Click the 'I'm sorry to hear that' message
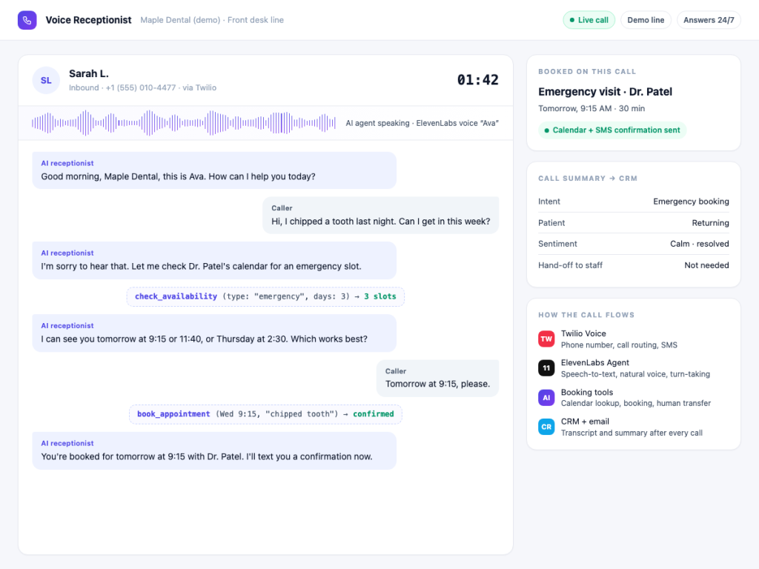This screenshot has height=569, width=759. (x=214, y=260)
